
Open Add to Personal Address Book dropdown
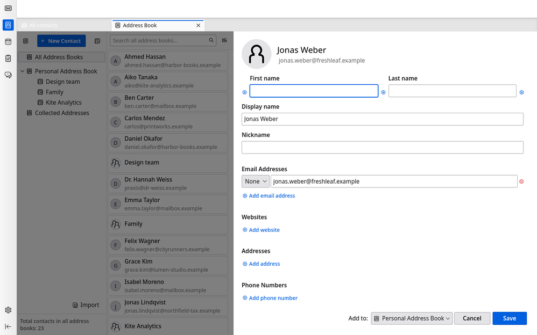click(x=412, y=318)
